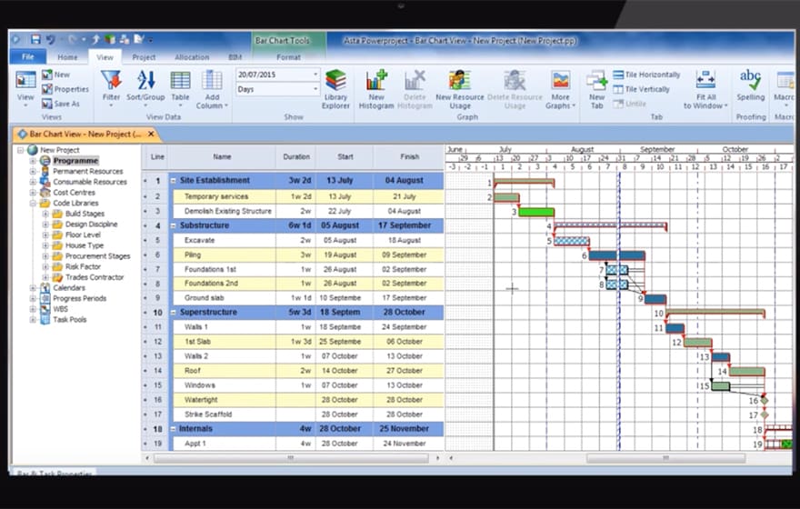Click Piling bar labeled 6

(x=616, y=255)
